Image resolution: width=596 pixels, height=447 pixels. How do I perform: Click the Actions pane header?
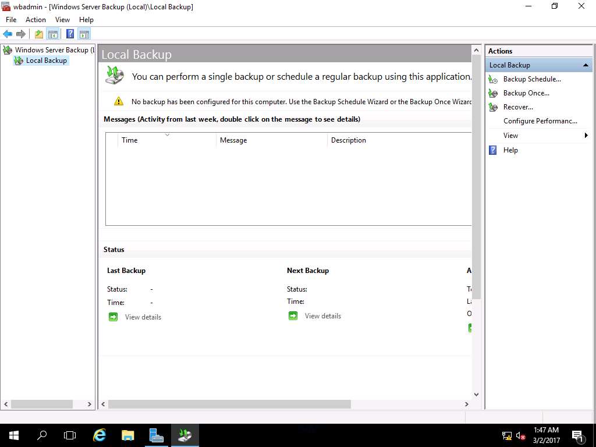point(538,51)
